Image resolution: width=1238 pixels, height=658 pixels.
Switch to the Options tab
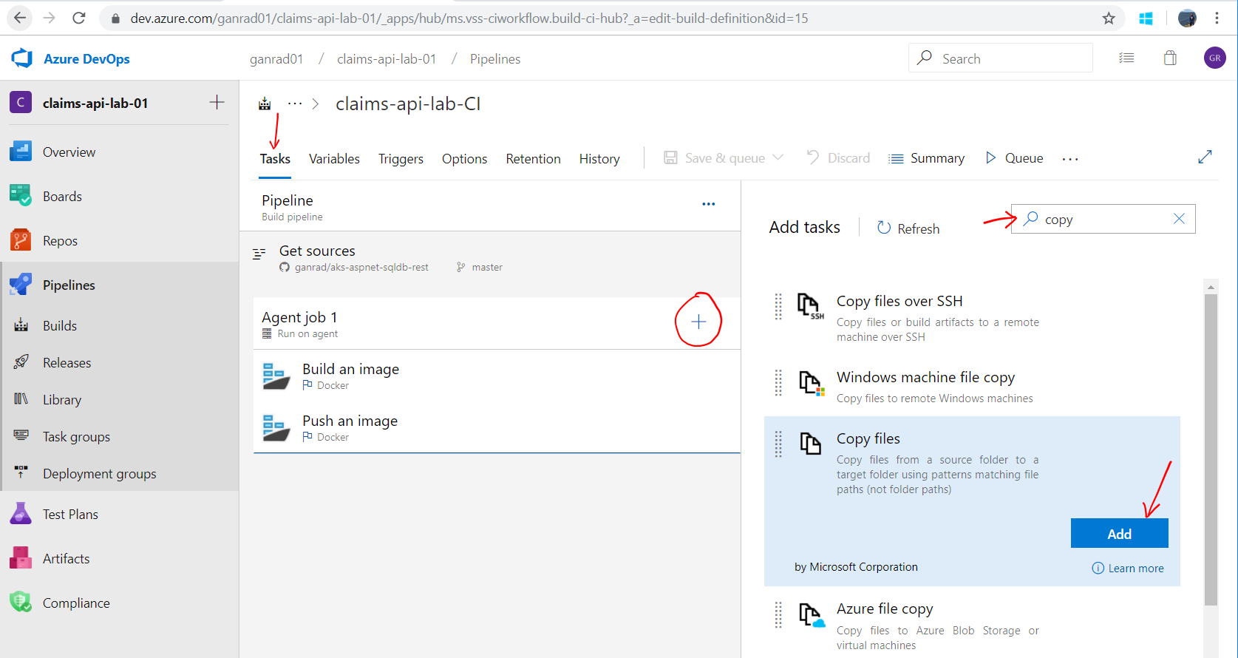464,159
